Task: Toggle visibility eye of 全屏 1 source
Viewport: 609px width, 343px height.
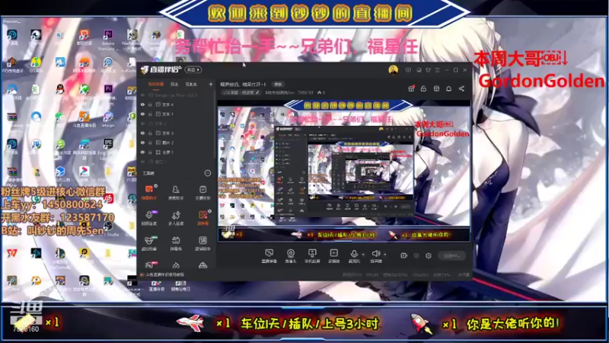Action: pos(142,152)
